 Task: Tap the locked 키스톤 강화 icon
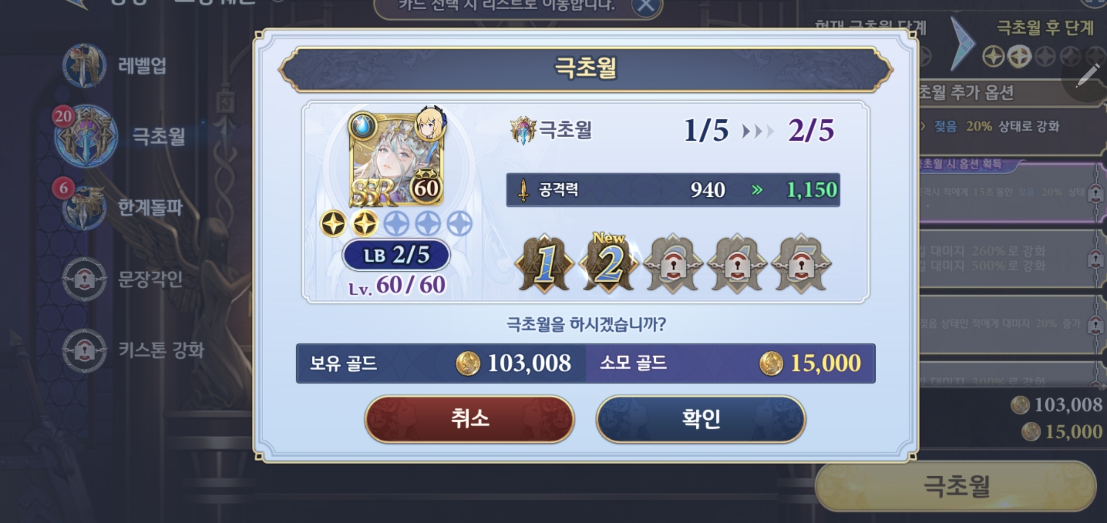(x=84, y=350)
